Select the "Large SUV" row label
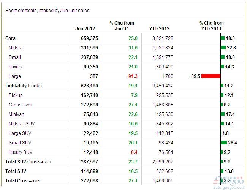 (x=20, y=133)
